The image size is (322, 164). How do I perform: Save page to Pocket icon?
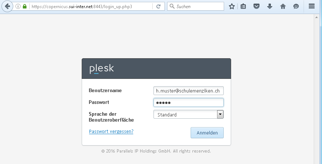[x=256, y=6]
